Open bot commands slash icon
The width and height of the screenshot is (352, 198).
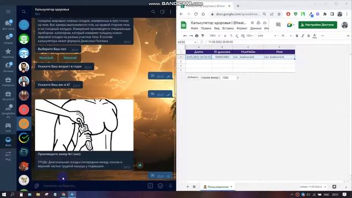click(x=150, y=186)
